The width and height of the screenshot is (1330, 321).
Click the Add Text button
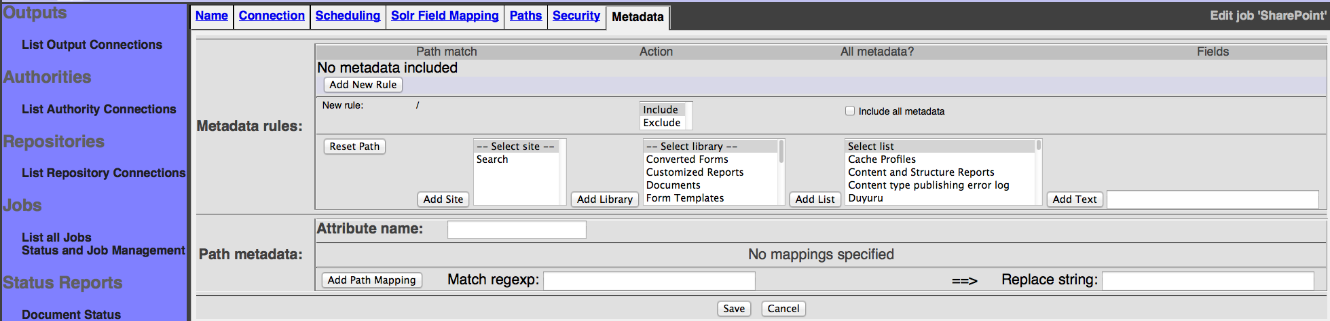coord(1074,200)
